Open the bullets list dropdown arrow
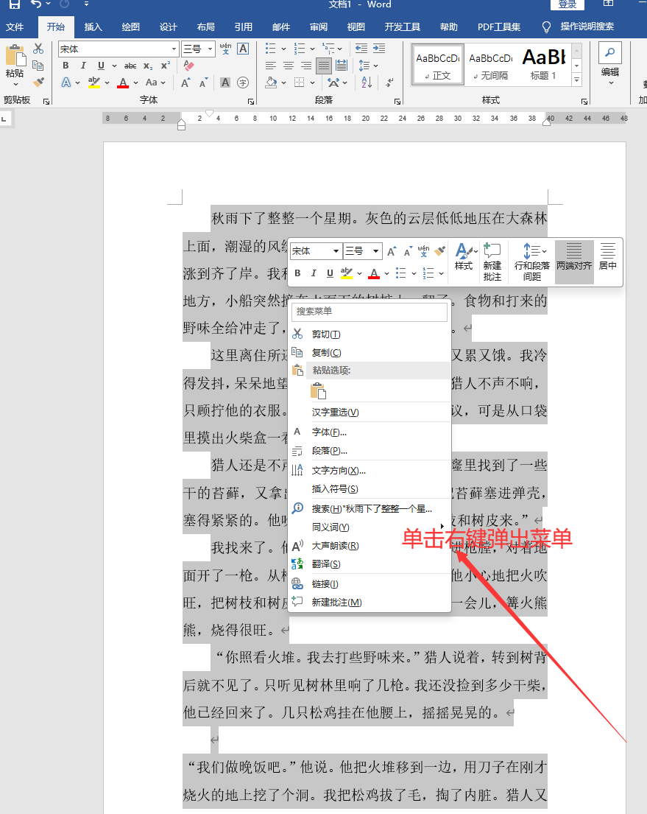This screenshot has height=814, width=647. coord(283,49)
